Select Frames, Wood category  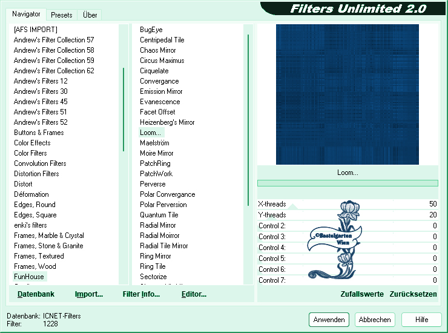[x=35, y=266]
